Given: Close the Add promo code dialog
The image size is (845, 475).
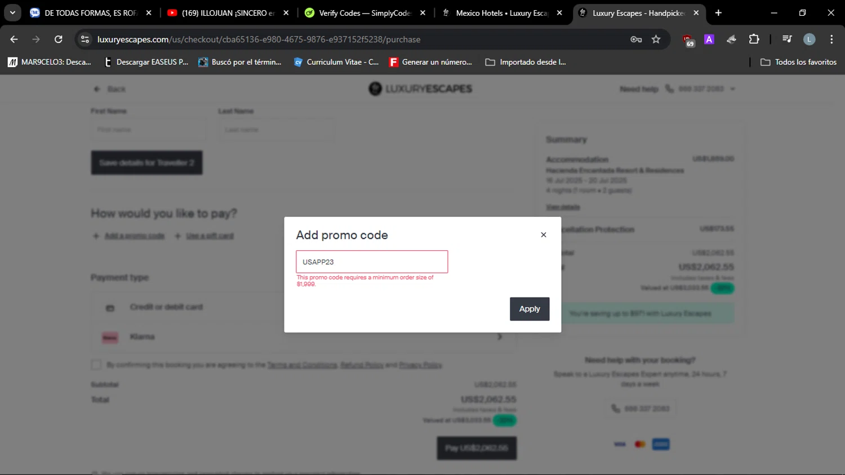Looking at the screenshot, I should coord(544,235).
